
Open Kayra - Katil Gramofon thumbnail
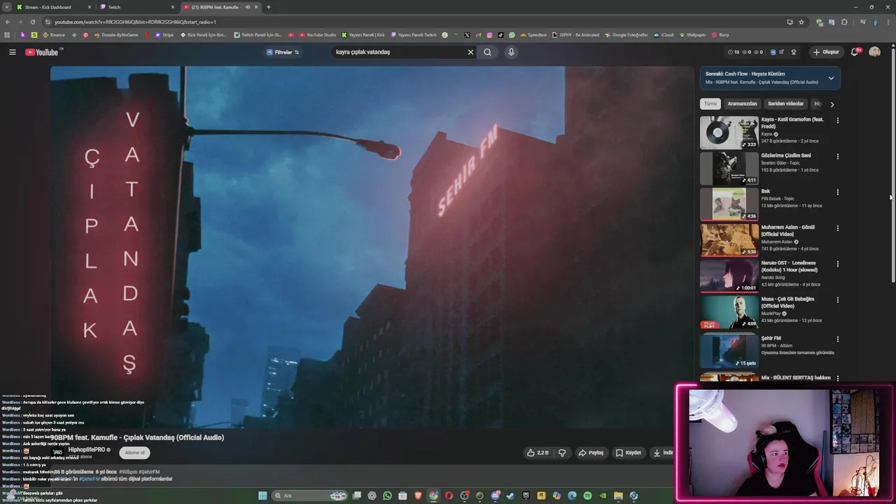pyautogui.click(x=729, y=132)
